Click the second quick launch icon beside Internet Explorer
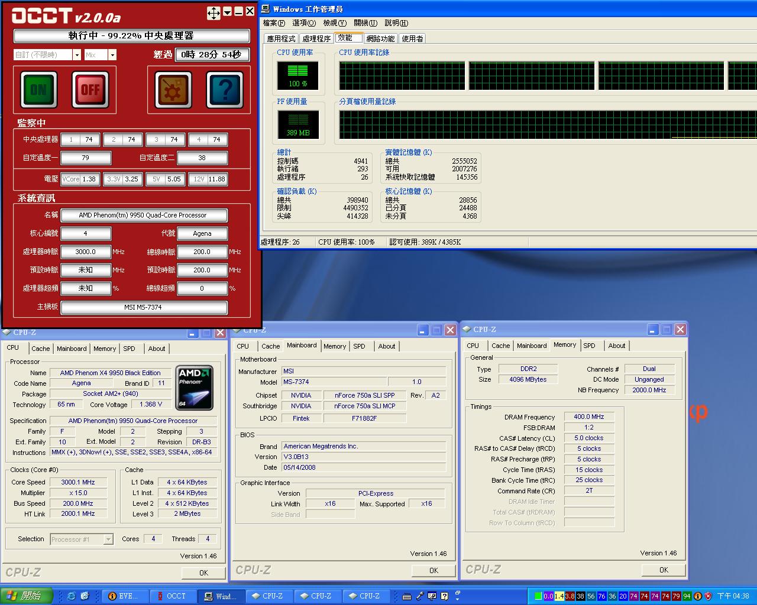Screen dimensions: 757x605 pyautogui.click(x=85, y=596)
